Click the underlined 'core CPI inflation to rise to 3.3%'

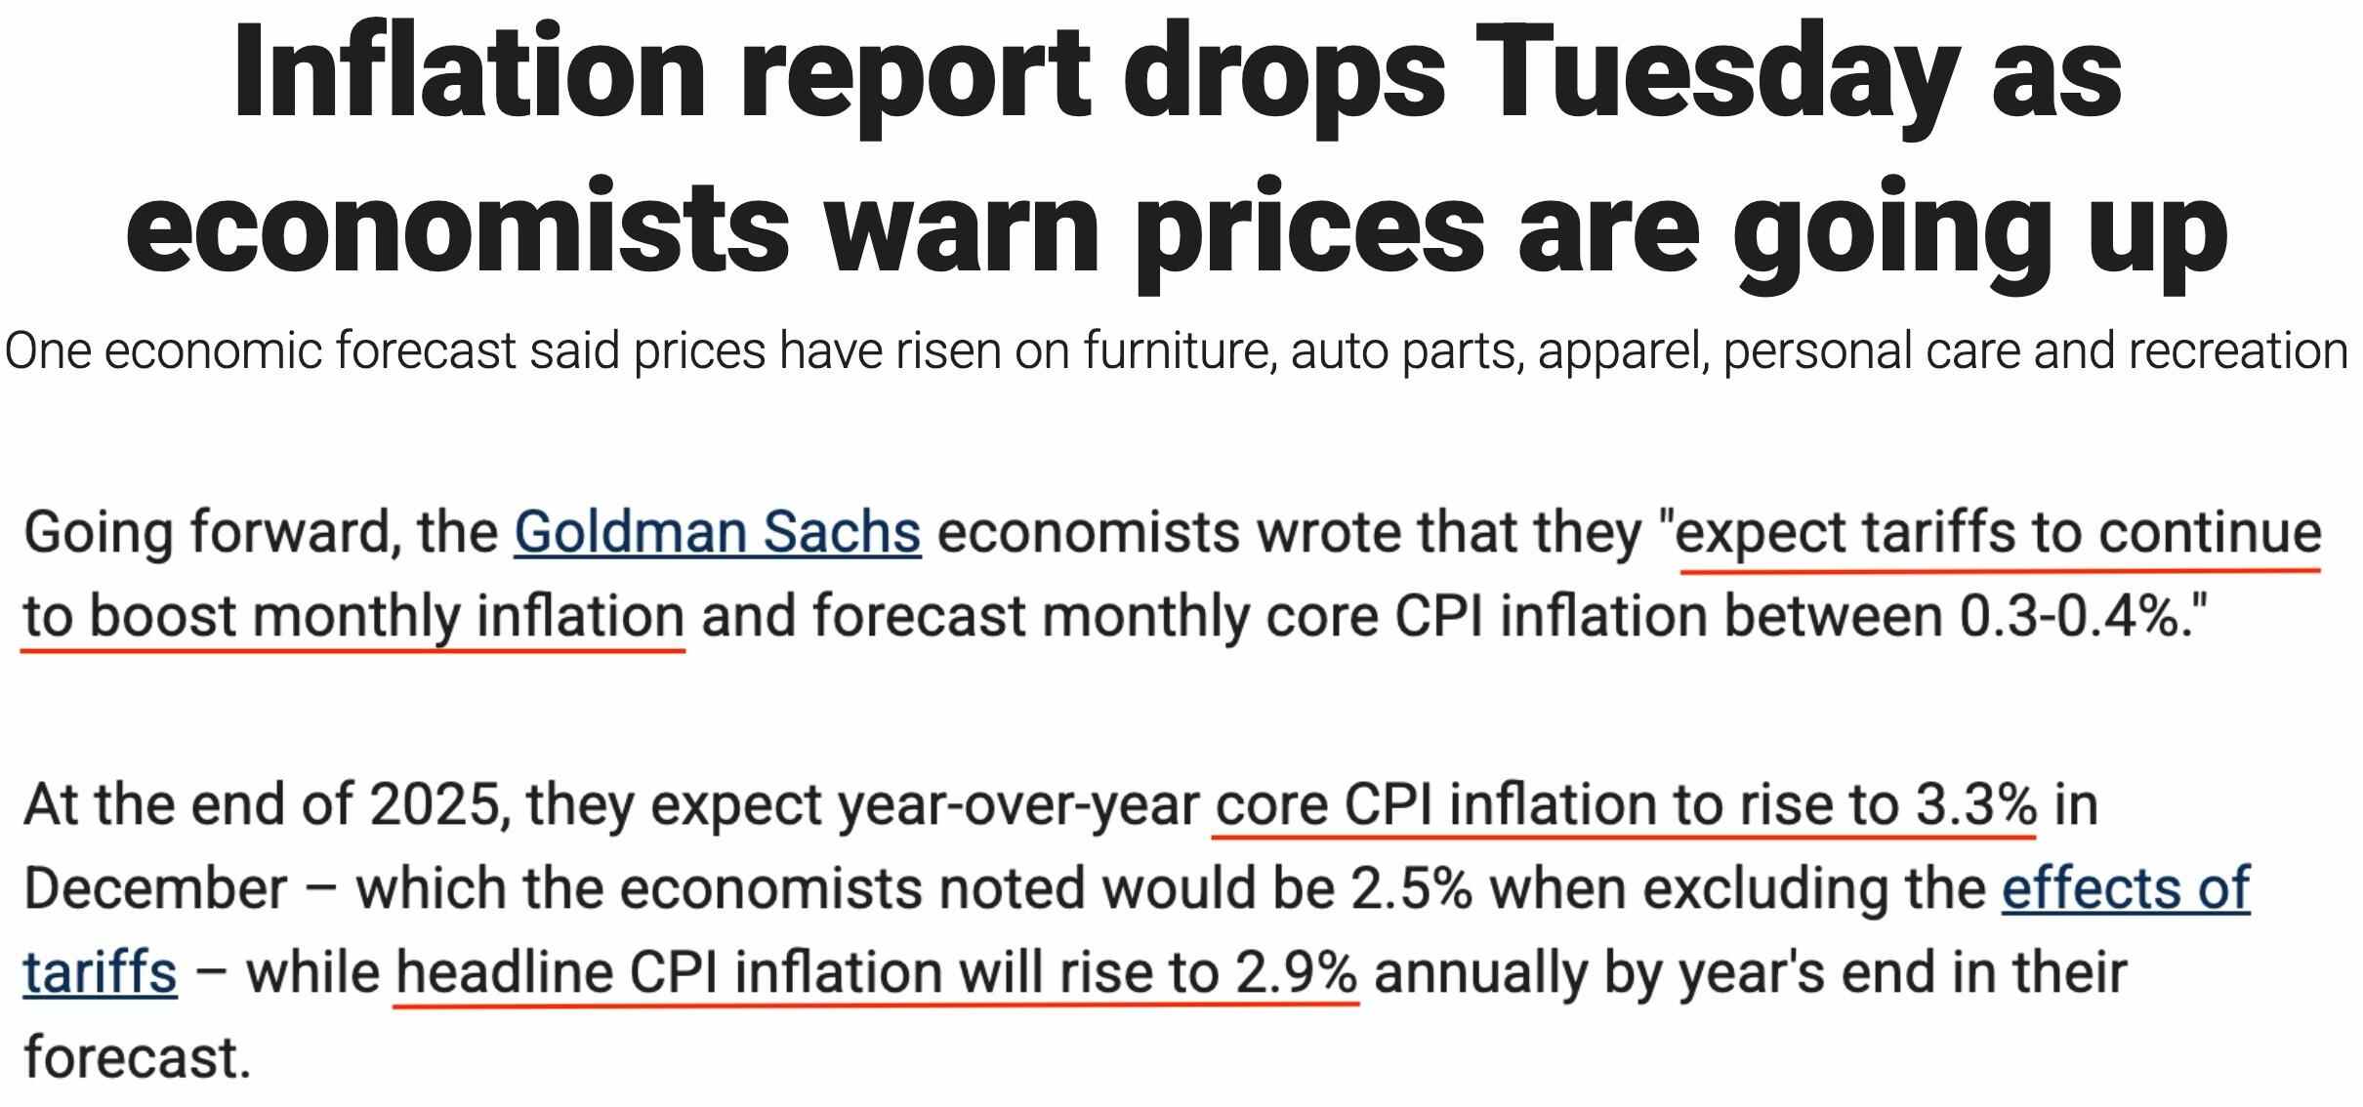click(1625, 805)
